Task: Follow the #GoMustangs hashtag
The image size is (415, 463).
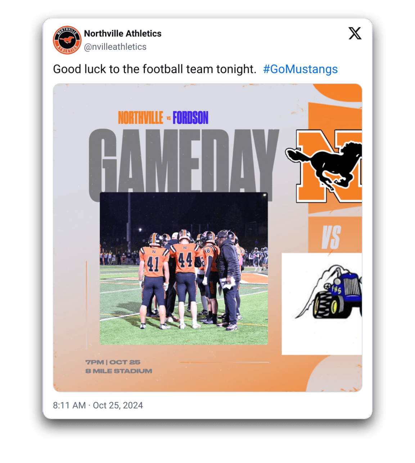Action: tap(300, 69)
